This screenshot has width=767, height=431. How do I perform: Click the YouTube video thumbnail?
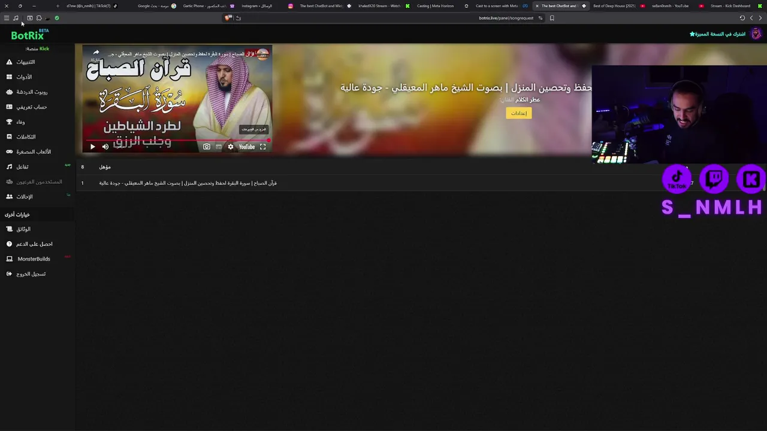point(177,99)
